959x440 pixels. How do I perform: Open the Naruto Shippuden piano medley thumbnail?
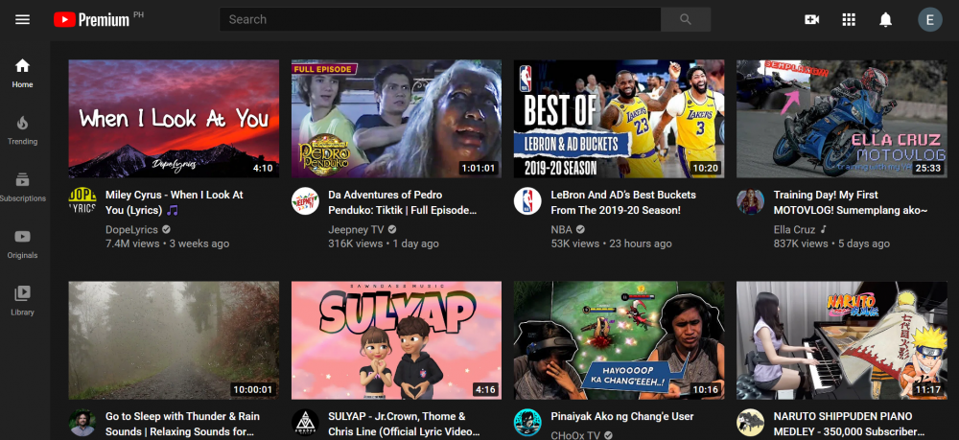click(841, 339)
